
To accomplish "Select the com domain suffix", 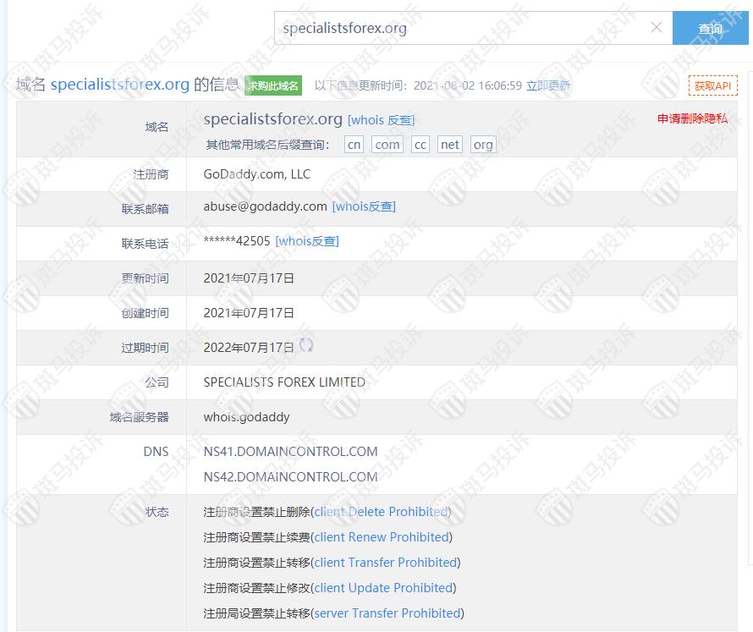I will [387, 145].
